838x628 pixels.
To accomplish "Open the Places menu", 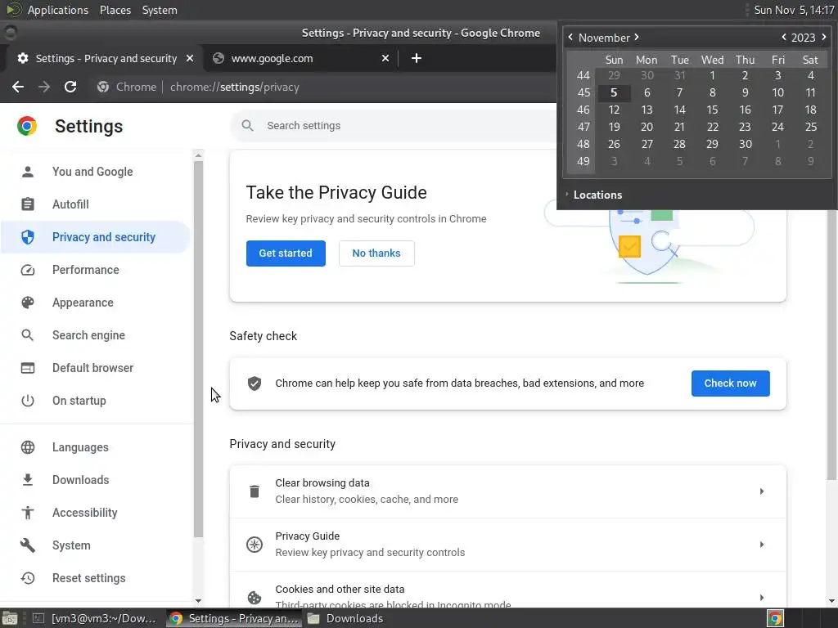I will coord(115,10).
